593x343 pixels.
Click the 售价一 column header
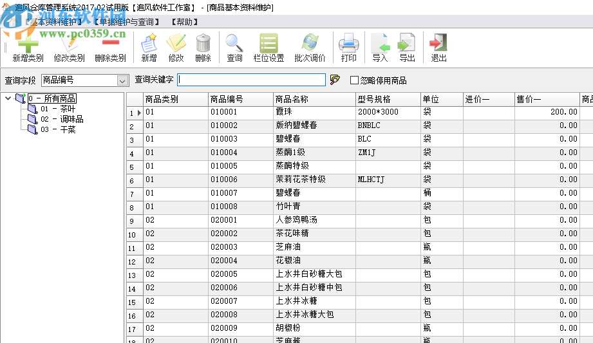547,99
